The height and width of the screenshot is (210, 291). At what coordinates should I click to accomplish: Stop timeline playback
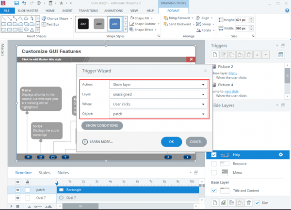[17, 206]
